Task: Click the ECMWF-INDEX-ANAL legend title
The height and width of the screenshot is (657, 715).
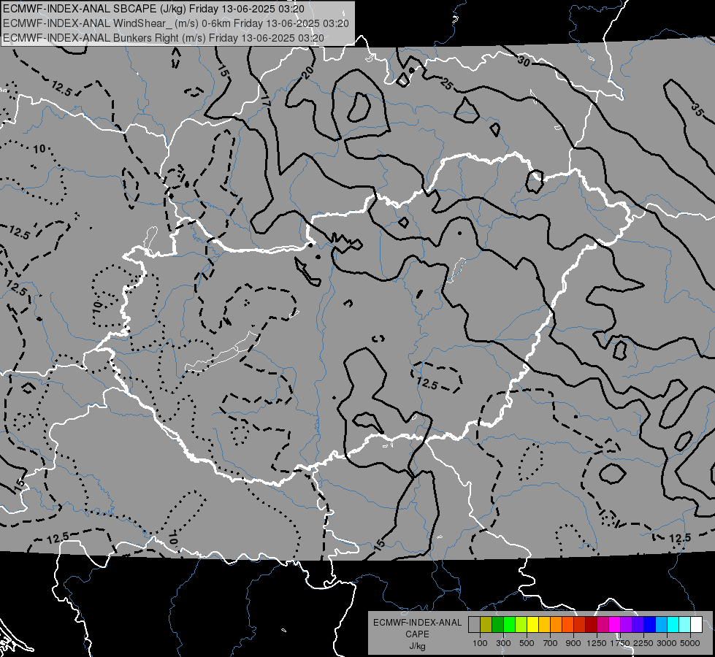Action: point(418,623)
